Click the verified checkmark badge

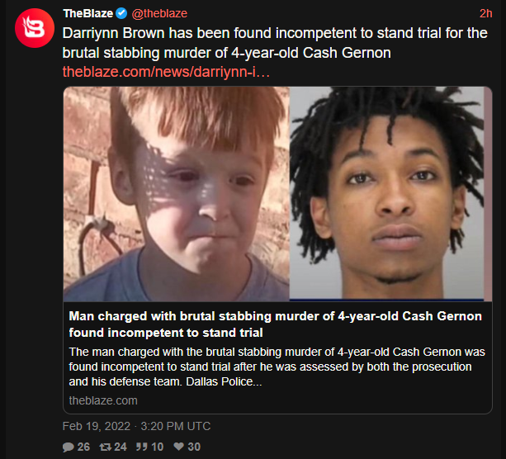coord(121,13)
